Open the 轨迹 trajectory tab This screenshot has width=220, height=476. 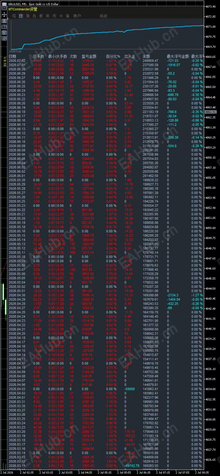pos(104,16)
